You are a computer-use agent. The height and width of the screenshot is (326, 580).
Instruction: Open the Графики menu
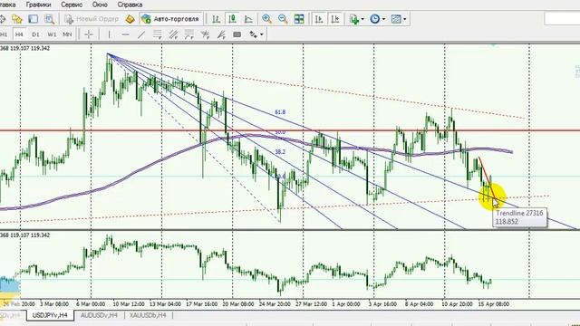coord(38,5)
